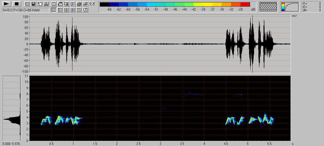Click the black segment of the dB color scale

[104, 4]
